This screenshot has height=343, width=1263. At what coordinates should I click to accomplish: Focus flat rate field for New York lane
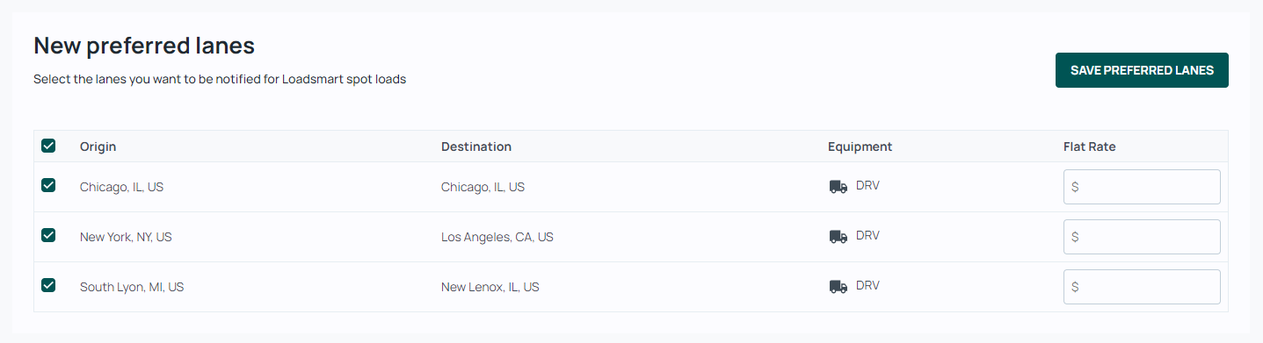pos(1142,237)
